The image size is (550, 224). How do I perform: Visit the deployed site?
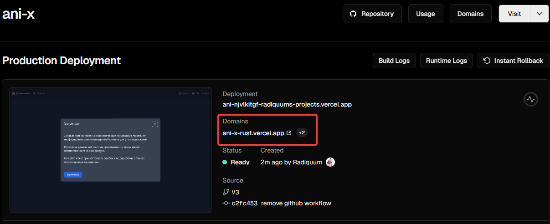pos(514,14)
